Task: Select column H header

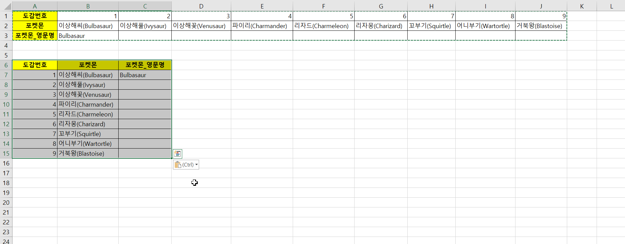Action: [x=431, y=6]
